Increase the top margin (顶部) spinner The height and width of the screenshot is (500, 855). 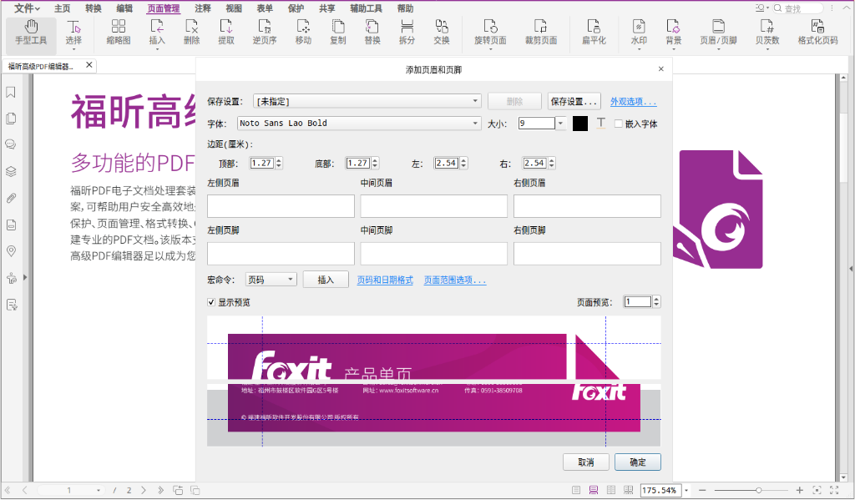tap(279, 160)
